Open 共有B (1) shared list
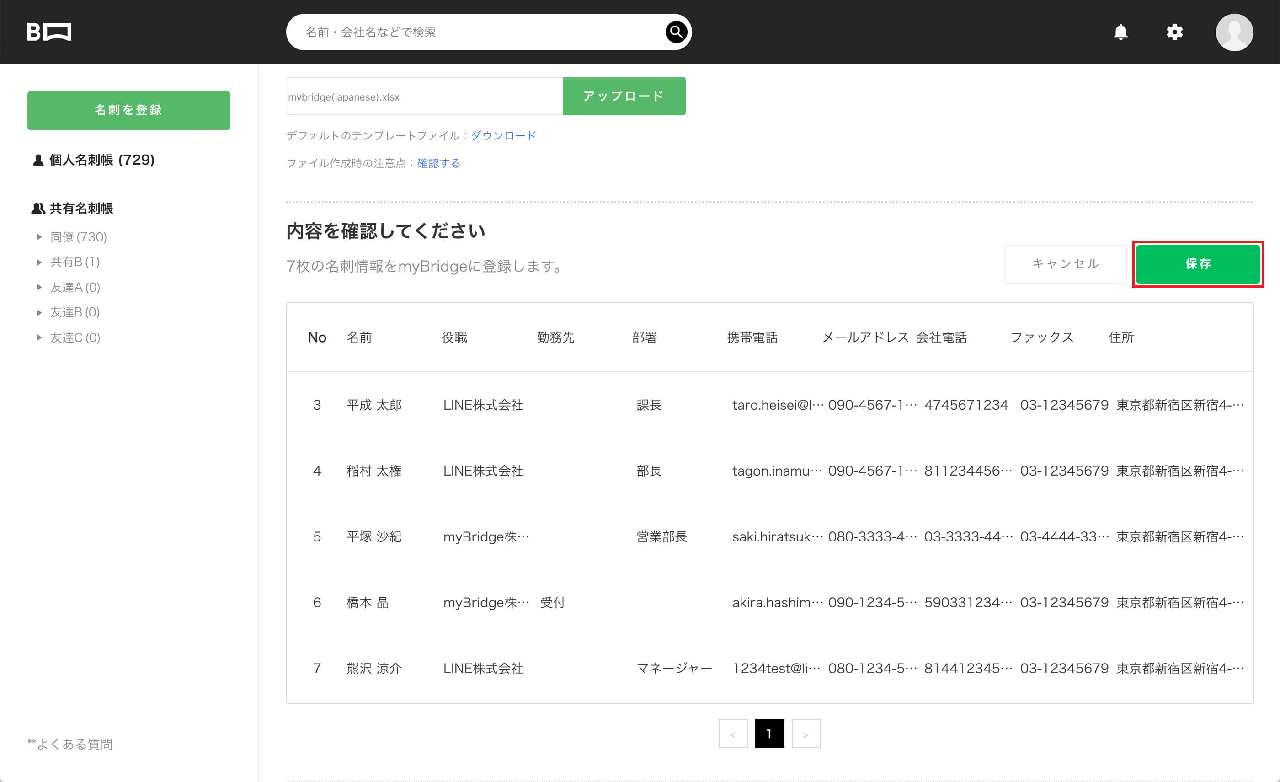The image size is (1280, 782). pos(75,262)
